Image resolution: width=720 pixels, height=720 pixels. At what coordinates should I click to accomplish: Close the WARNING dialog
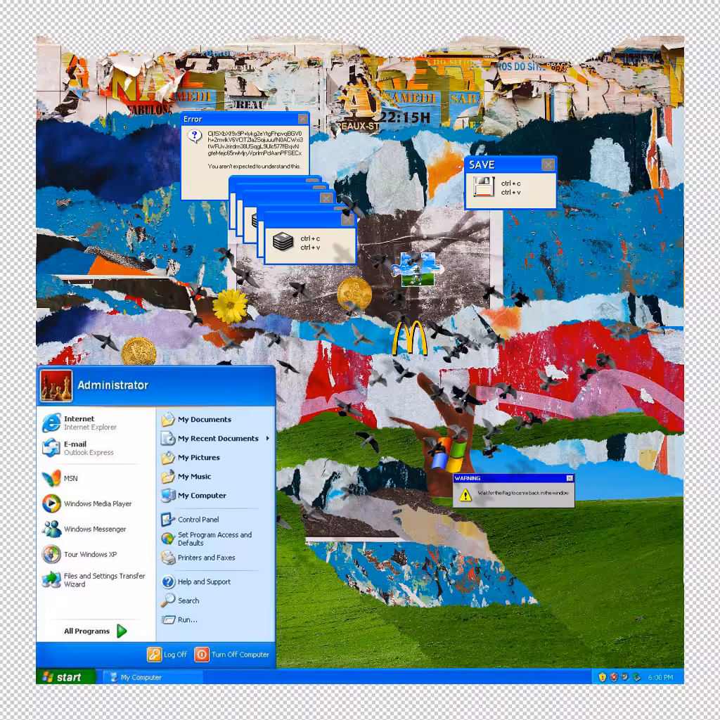coord(570,478)
